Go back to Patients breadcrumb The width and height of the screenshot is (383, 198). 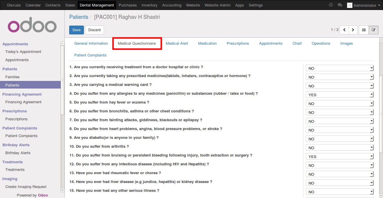pos(79,17)
